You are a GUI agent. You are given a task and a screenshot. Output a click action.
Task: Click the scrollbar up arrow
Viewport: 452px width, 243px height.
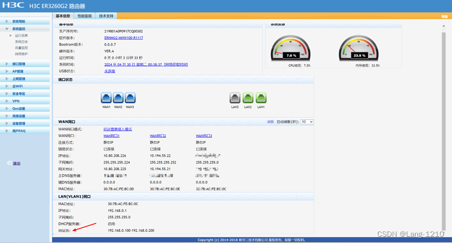[444, 26]
